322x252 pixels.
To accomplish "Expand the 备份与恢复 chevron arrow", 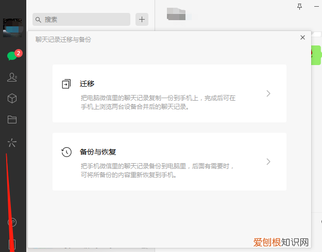I will pyautogui.click(x=268, y=162).
